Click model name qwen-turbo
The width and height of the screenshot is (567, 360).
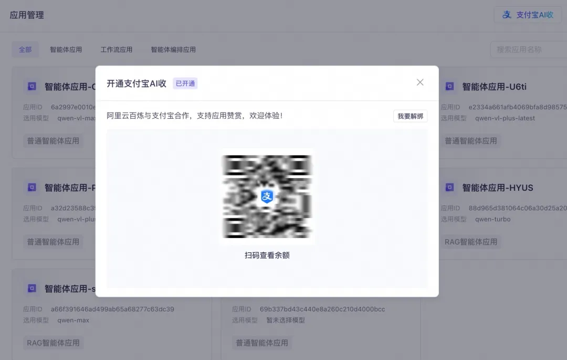point(492,219)
